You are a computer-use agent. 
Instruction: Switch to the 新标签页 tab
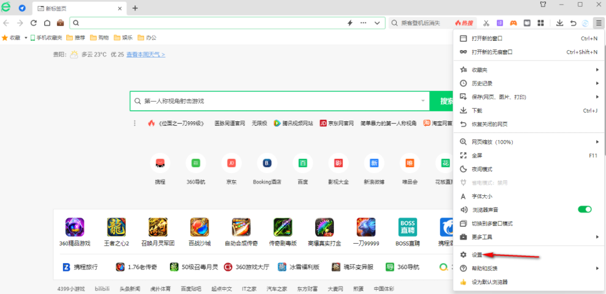pyautogui.click(x=78, y=8)
